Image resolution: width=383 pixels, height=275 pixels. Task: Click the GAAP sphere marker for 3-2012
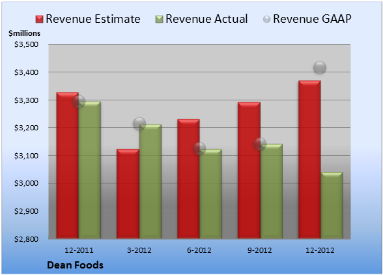point(139,123)
